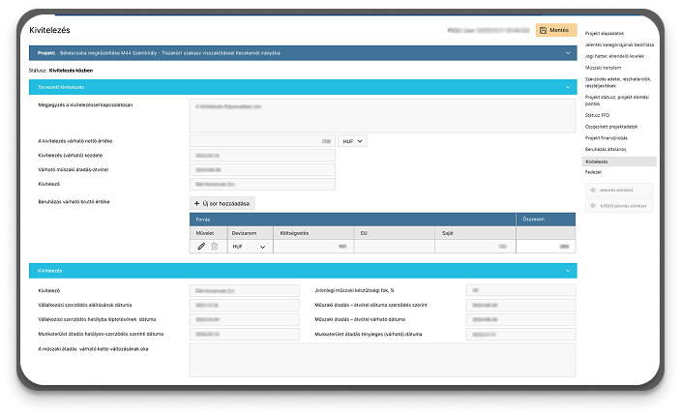This screenshot has width=681, height=415.
Task: Click the Költségvetés cell in the Forrás table
Action: [x=312, y=247]
